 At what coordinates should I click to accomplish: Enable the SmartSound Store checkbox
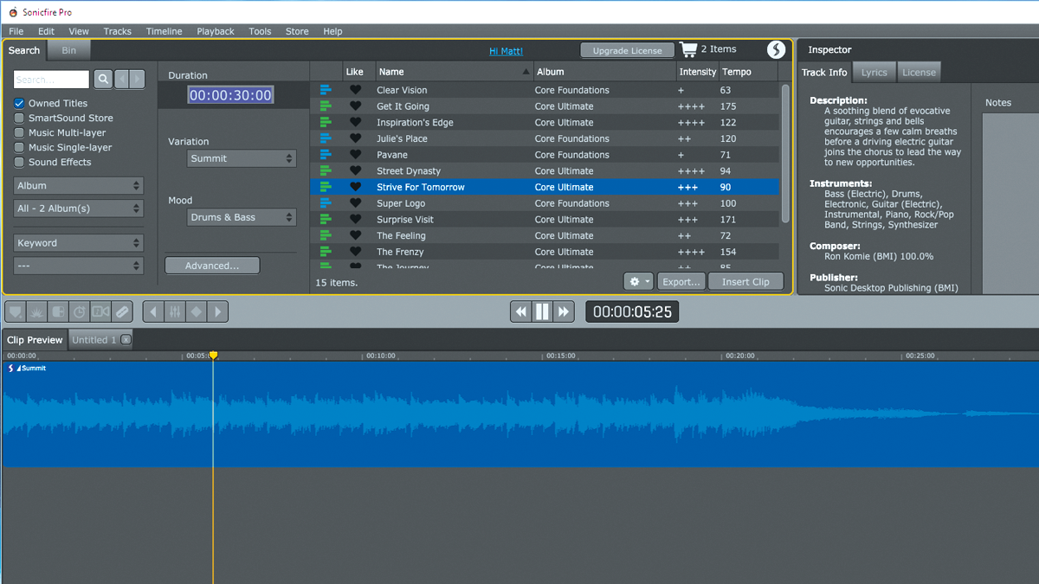pos(19,118)
